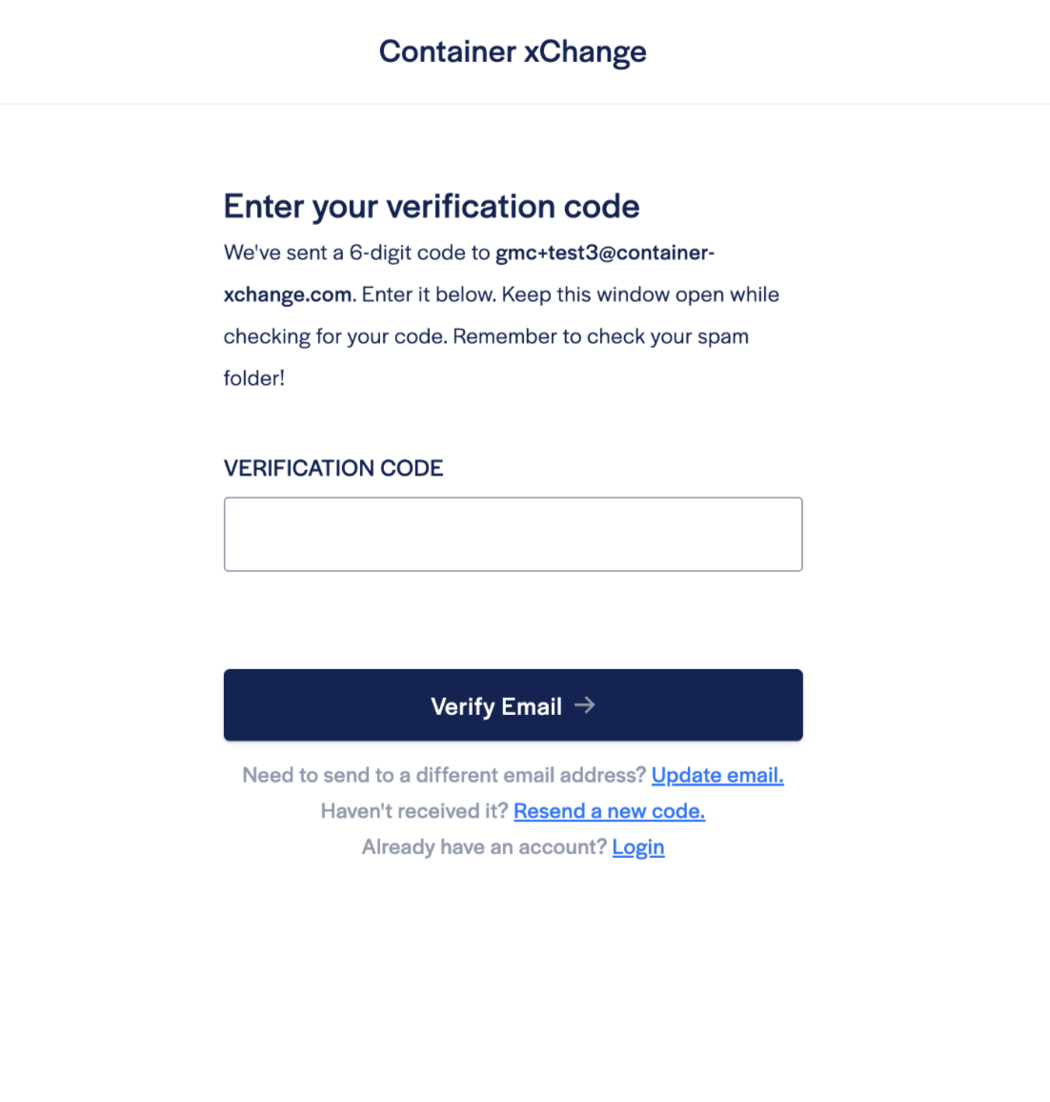1050x1102 pixels.
Task: Click the arrow icon on Verify Email
Action: click(584, 704)
